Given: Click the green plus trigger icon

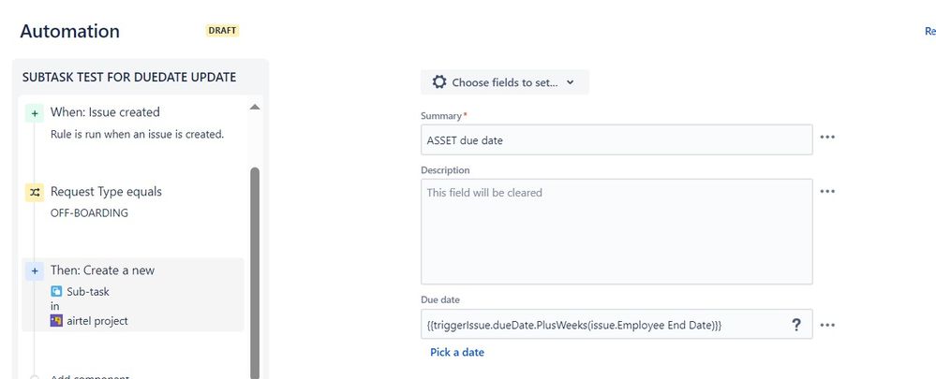Looking at the screenshot, I should (x=34, y=112).
